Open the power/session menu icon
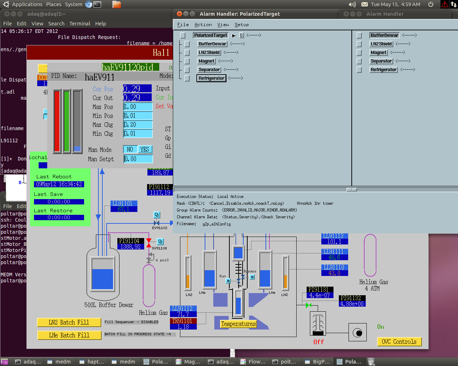 pyautogui.click(x=431, y=4)
